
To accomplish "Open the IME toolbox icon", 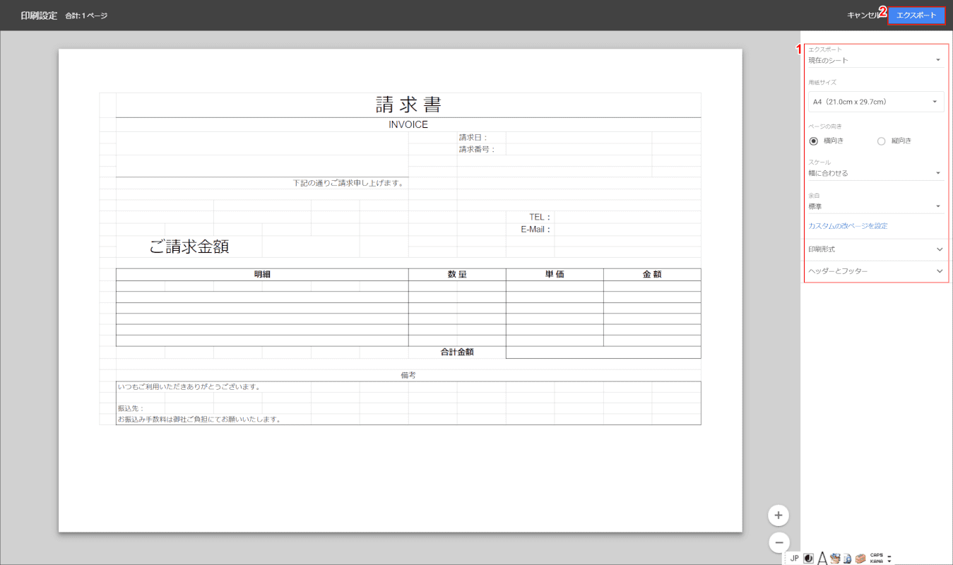I will pyautogui.click(x=834, y=558).
